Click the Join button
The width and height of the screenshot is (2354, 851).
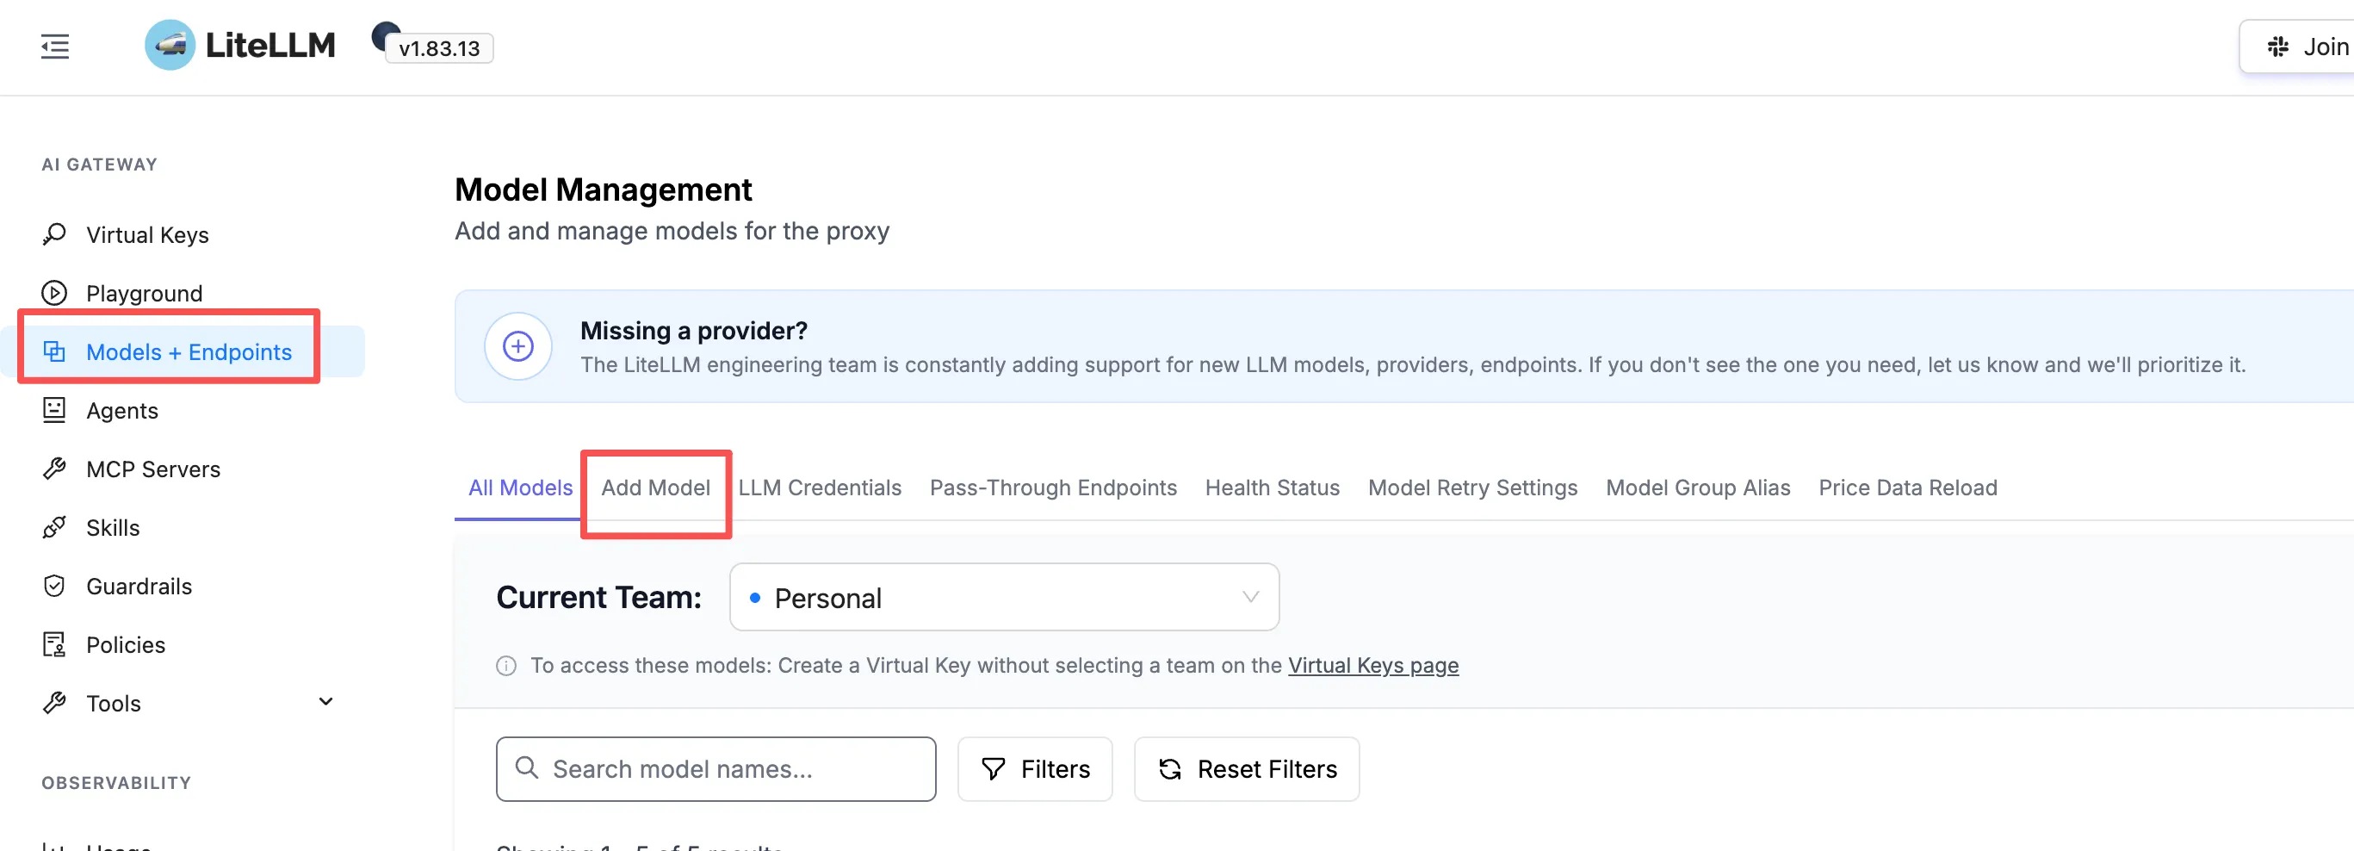click(x=2296, y=47)
